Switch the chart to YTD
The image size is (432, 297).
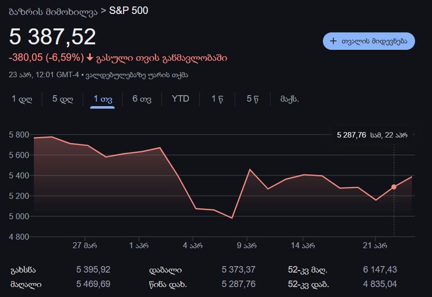tap(180, 99)
